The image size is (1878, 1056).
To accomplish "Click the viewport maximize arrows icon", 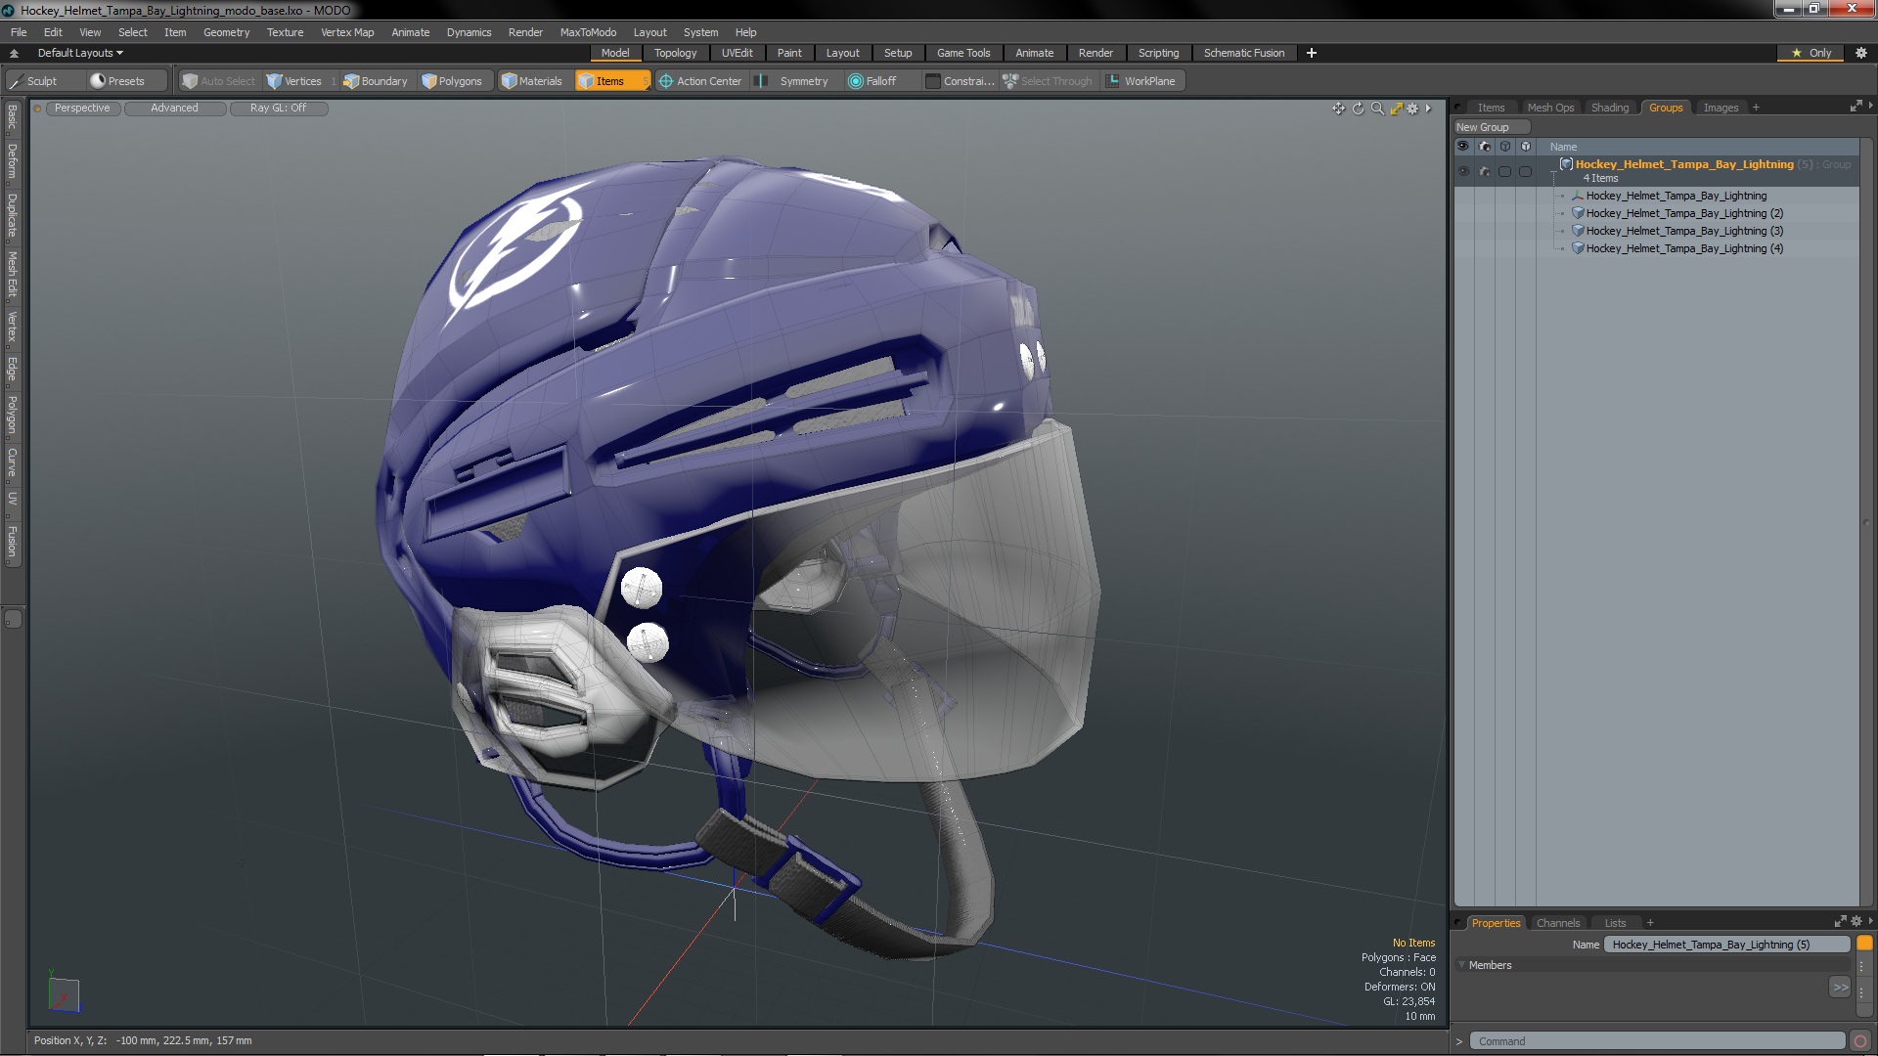I will 1396,109.
